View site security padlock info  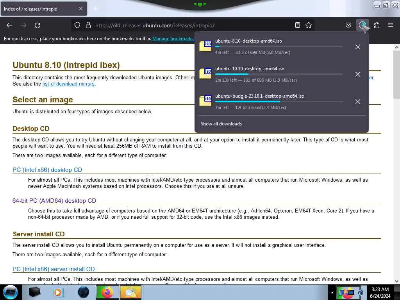point(88,25)
